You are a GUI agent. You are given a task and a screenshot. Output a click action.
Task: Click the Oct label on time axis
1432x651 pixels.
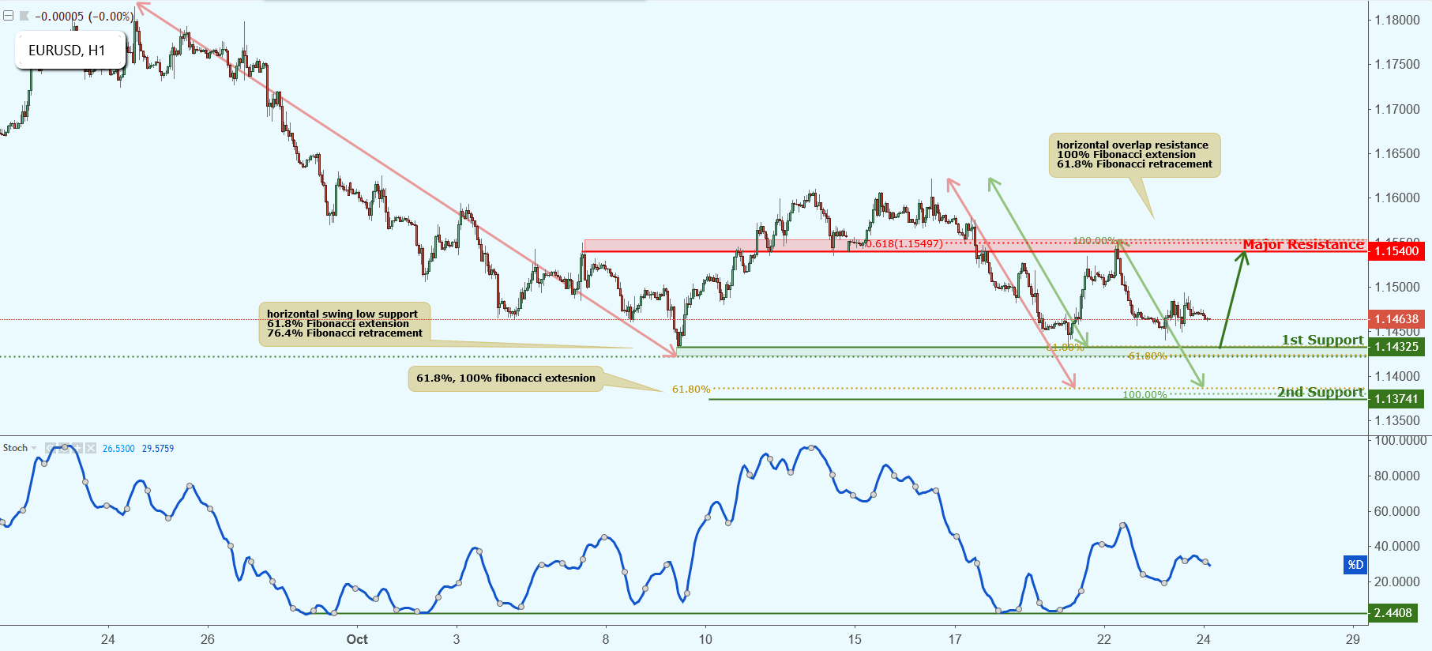point(357,639)
